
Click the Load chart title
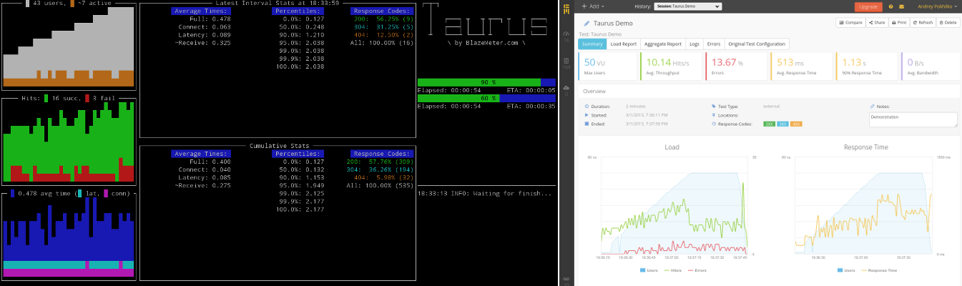click(x=672, y=147)
